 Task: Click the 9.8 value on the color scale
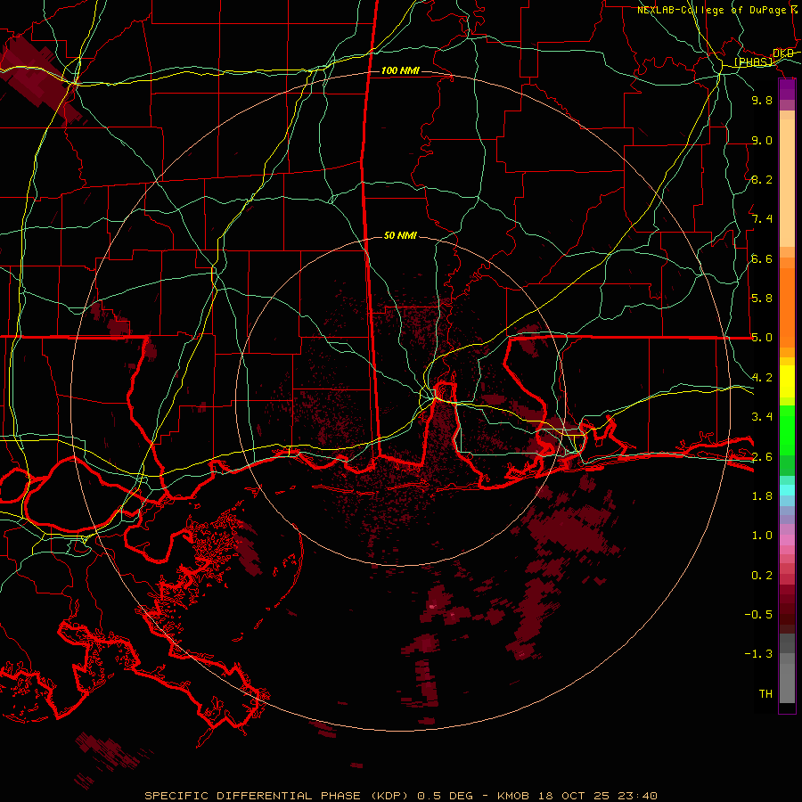pos(762,100)
